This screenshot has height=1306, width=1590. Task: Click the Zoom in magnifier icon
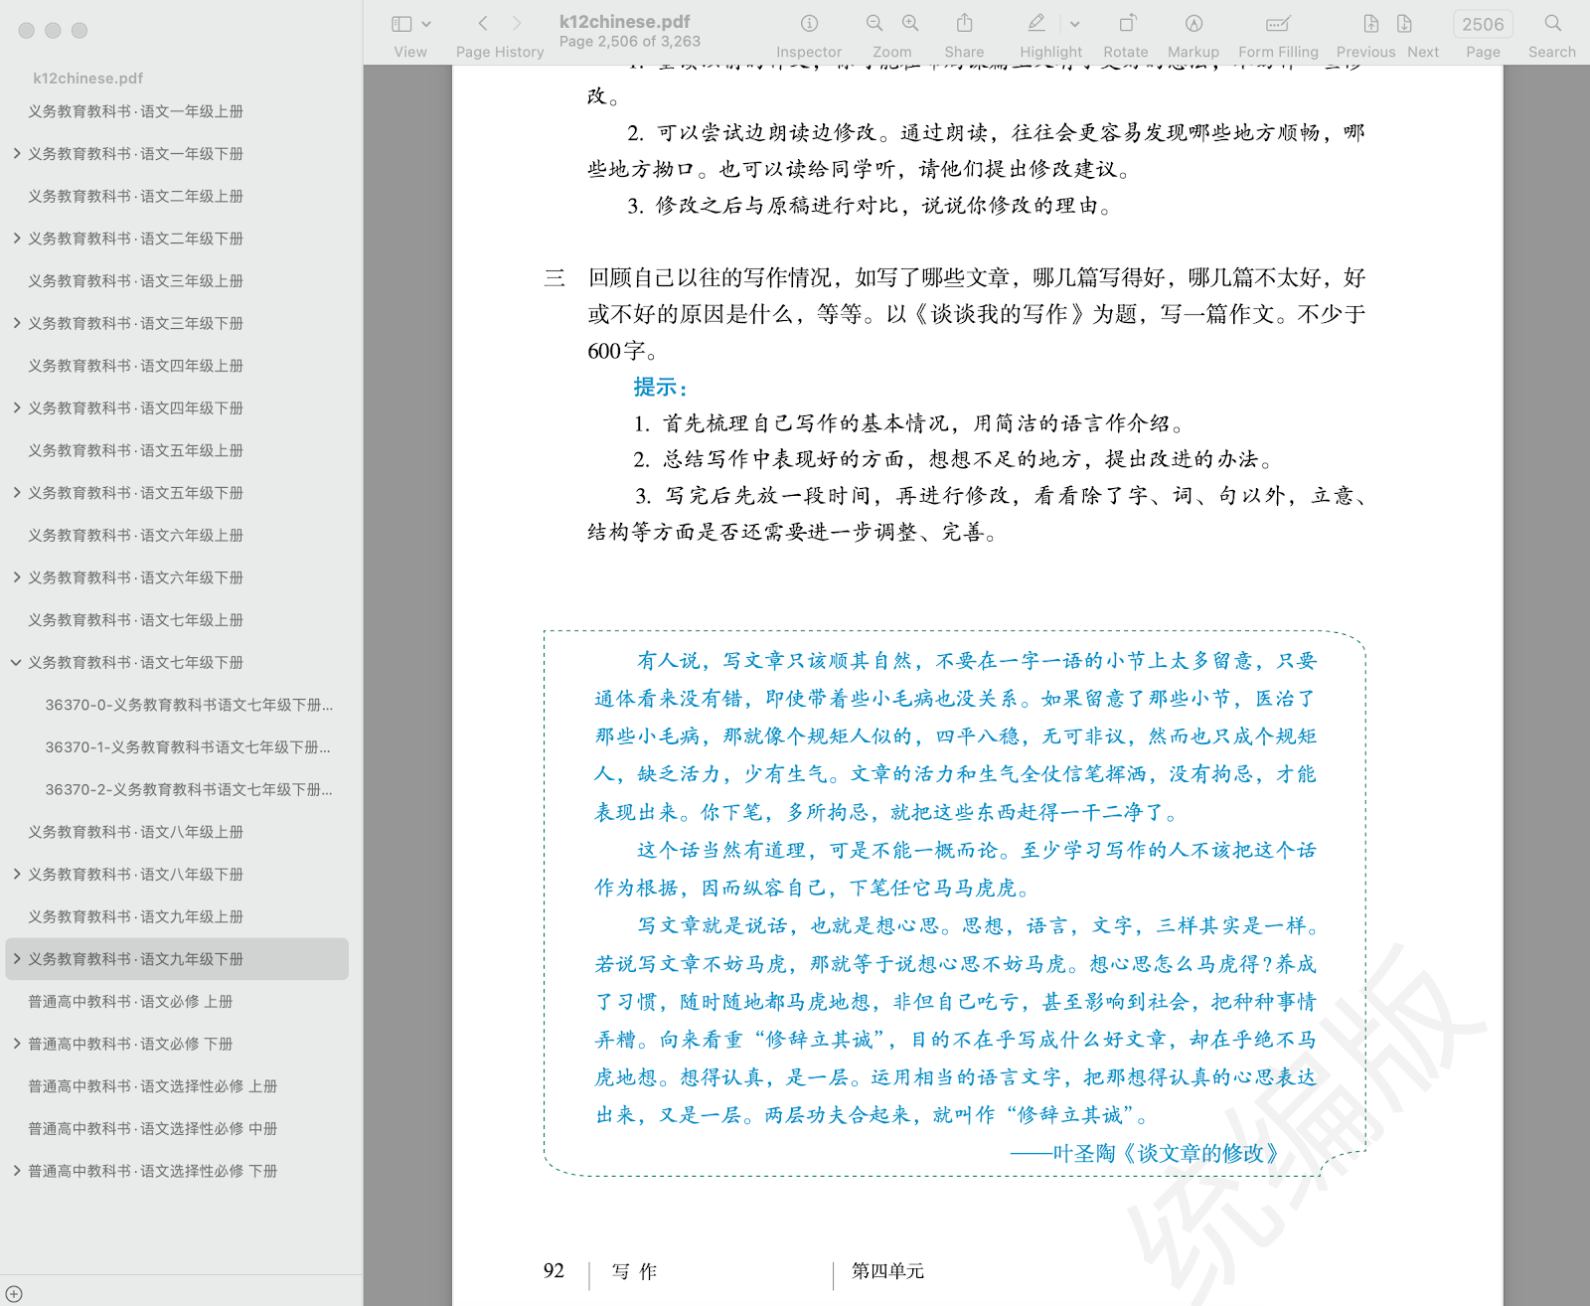coord(910,24)
